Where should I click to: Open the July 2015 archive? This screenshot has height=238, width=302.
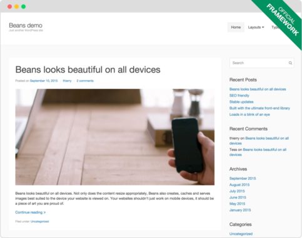(x=237, y=191)
